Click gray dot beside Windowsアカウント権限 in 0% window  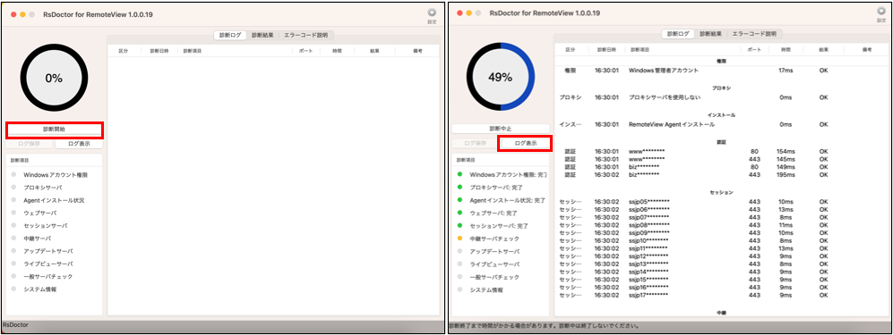pyautogui.click(x=13, y=174)
